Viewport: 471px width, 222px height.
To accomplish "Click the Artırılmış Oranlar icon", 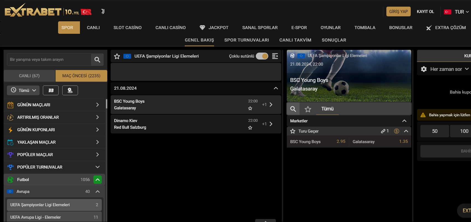I will (x=10, y=117).
